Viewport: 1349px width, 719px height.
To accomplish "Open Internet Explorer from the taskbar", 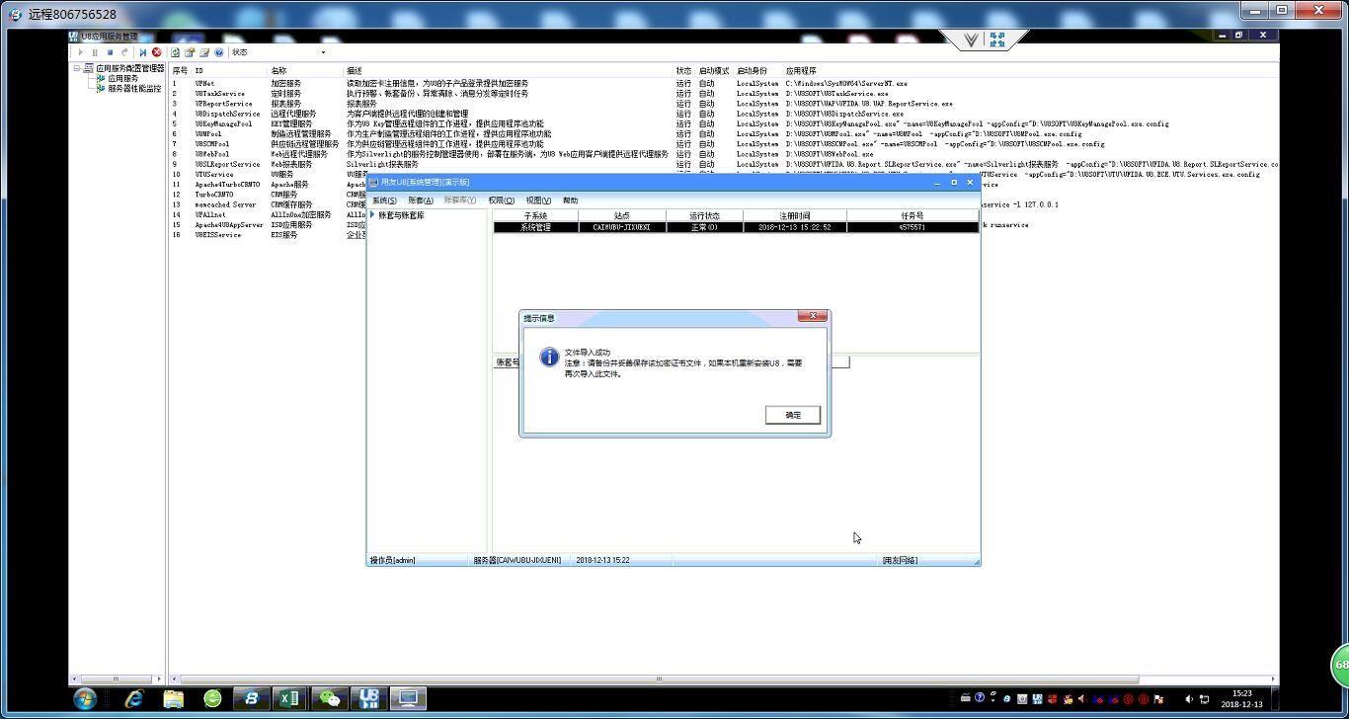I will coord(133,699).
